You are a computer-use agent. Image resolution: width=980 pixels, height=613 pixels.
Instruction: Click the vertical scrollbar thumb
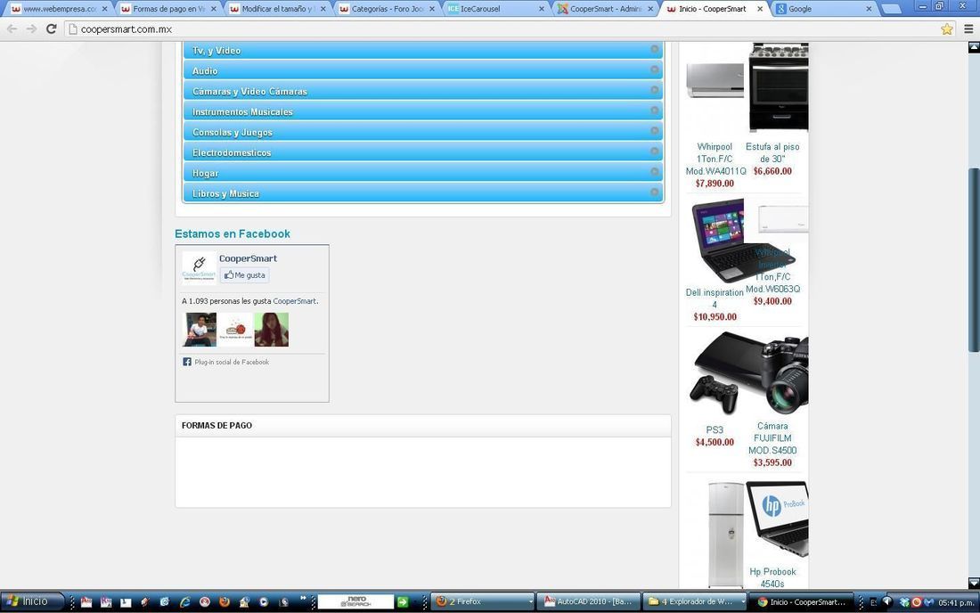coord(974,259)
